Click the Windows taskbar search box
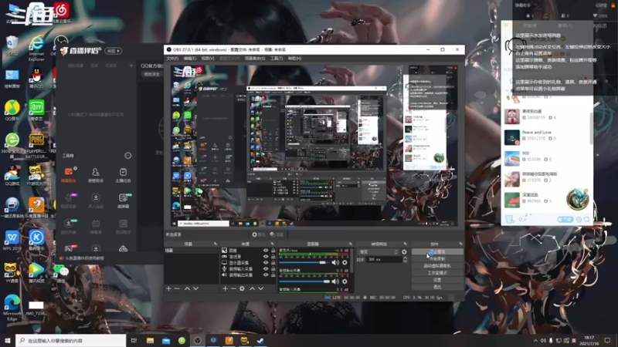 coord(71,340)
